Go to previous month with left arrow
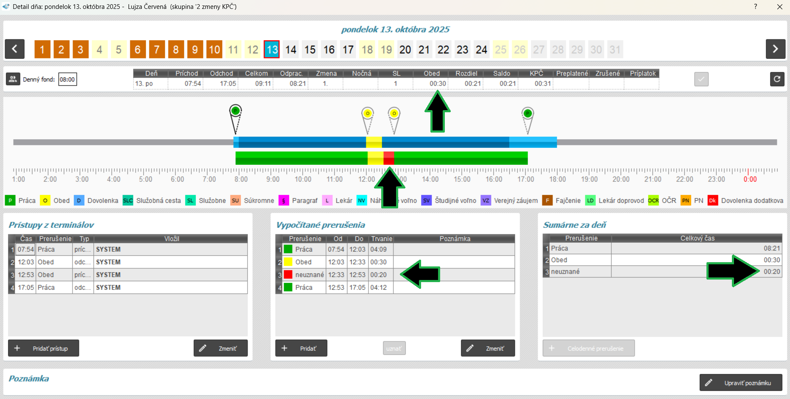 click(14, 49)
